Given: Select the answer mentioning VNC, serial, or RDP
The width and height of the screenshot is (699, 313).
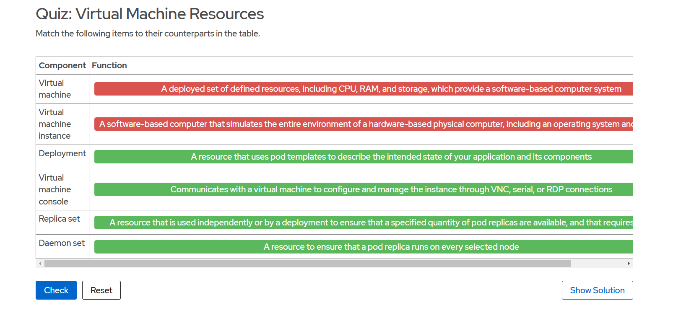Looking at the screenshot, I should click(x=363, y=189).
